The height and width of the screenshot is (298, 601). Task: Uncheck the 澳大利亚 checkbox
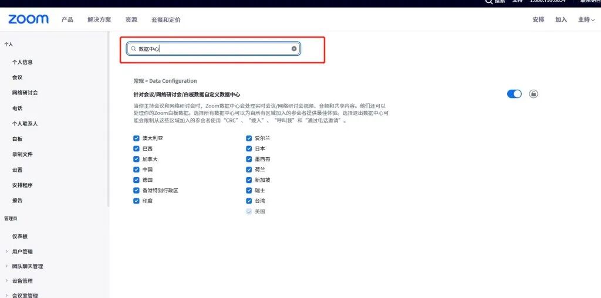[136, 138]
